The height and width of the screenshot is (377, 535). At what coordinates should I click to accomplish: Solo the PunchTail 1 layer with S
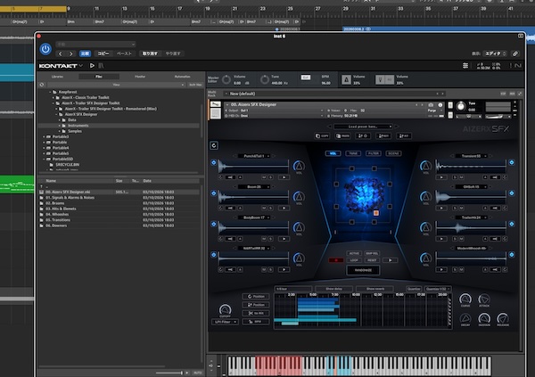[x=270, y=177]
